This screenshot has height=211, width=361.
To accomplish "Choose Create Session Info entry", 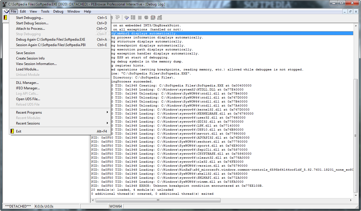I will [x=60, y=58].
